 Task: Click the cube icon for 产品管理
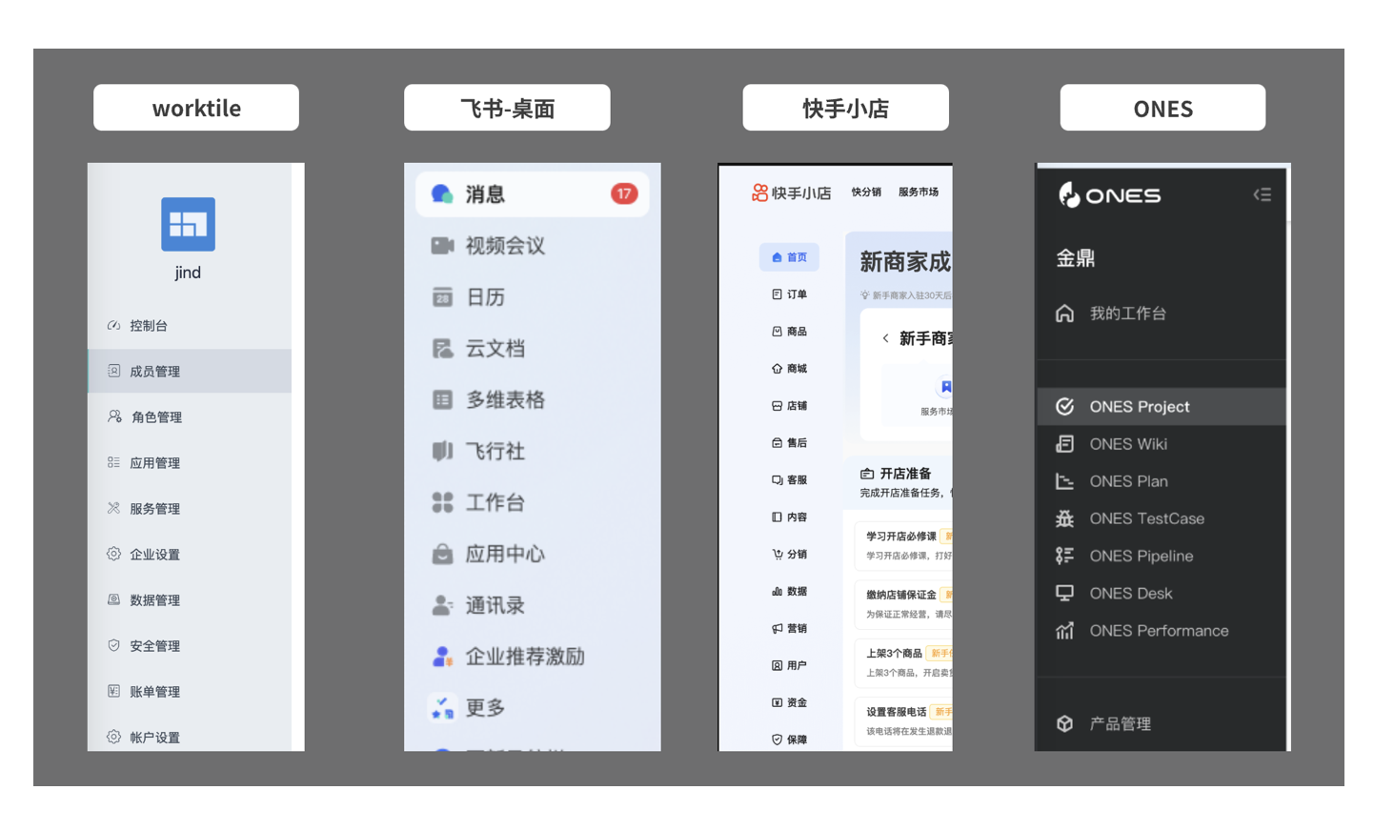click(x=1064, y=723)
